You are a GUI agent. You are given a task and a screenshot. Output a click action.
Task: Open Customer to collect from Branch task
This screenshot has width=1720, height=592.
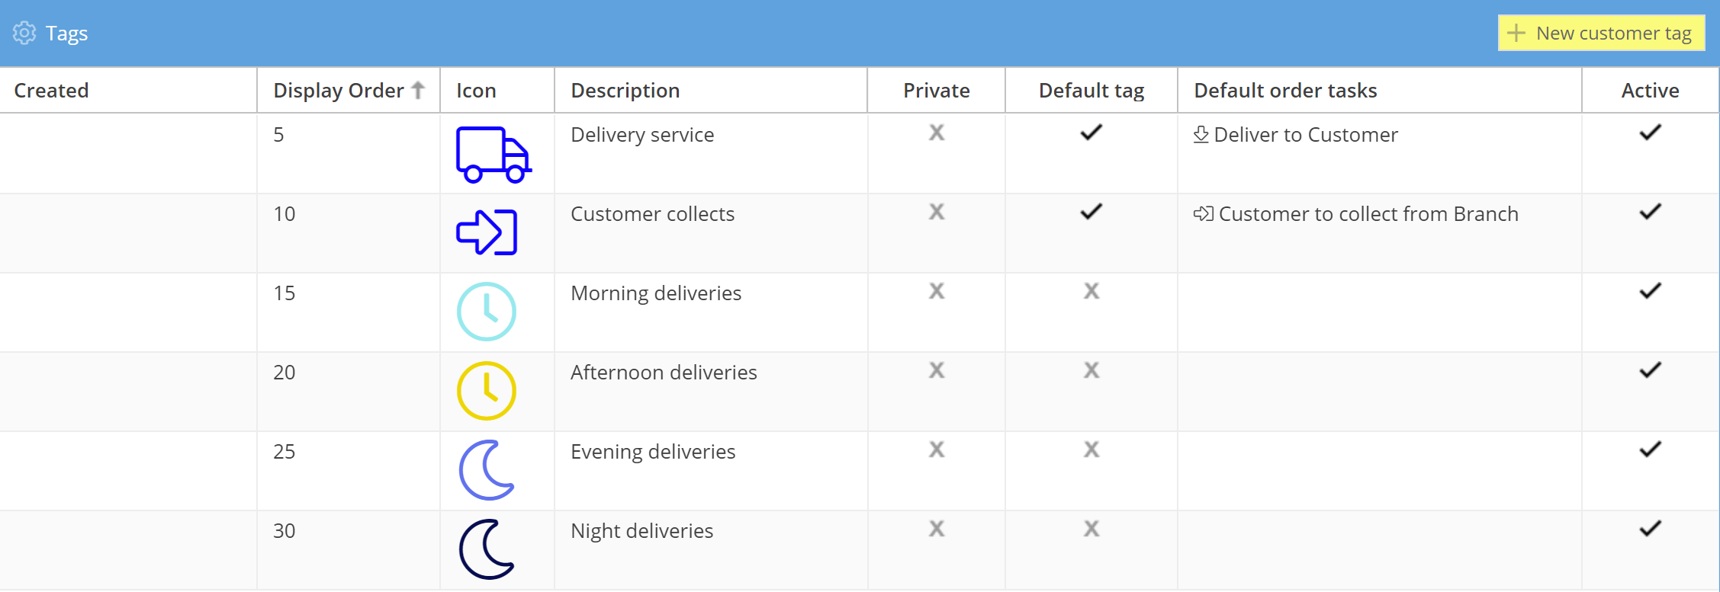click(x=1368, y=214)
